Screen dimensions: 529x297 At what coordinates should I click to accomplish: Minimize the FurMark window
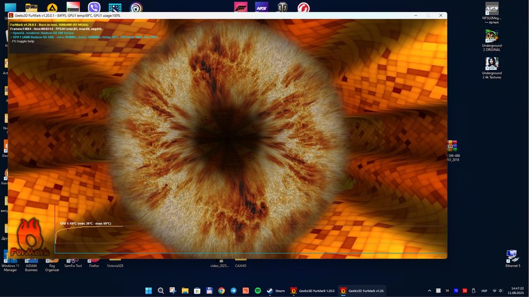coord(416,15)
